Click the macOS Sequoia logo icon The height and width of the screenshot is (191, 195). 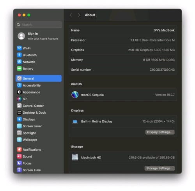tap(75, 95)
